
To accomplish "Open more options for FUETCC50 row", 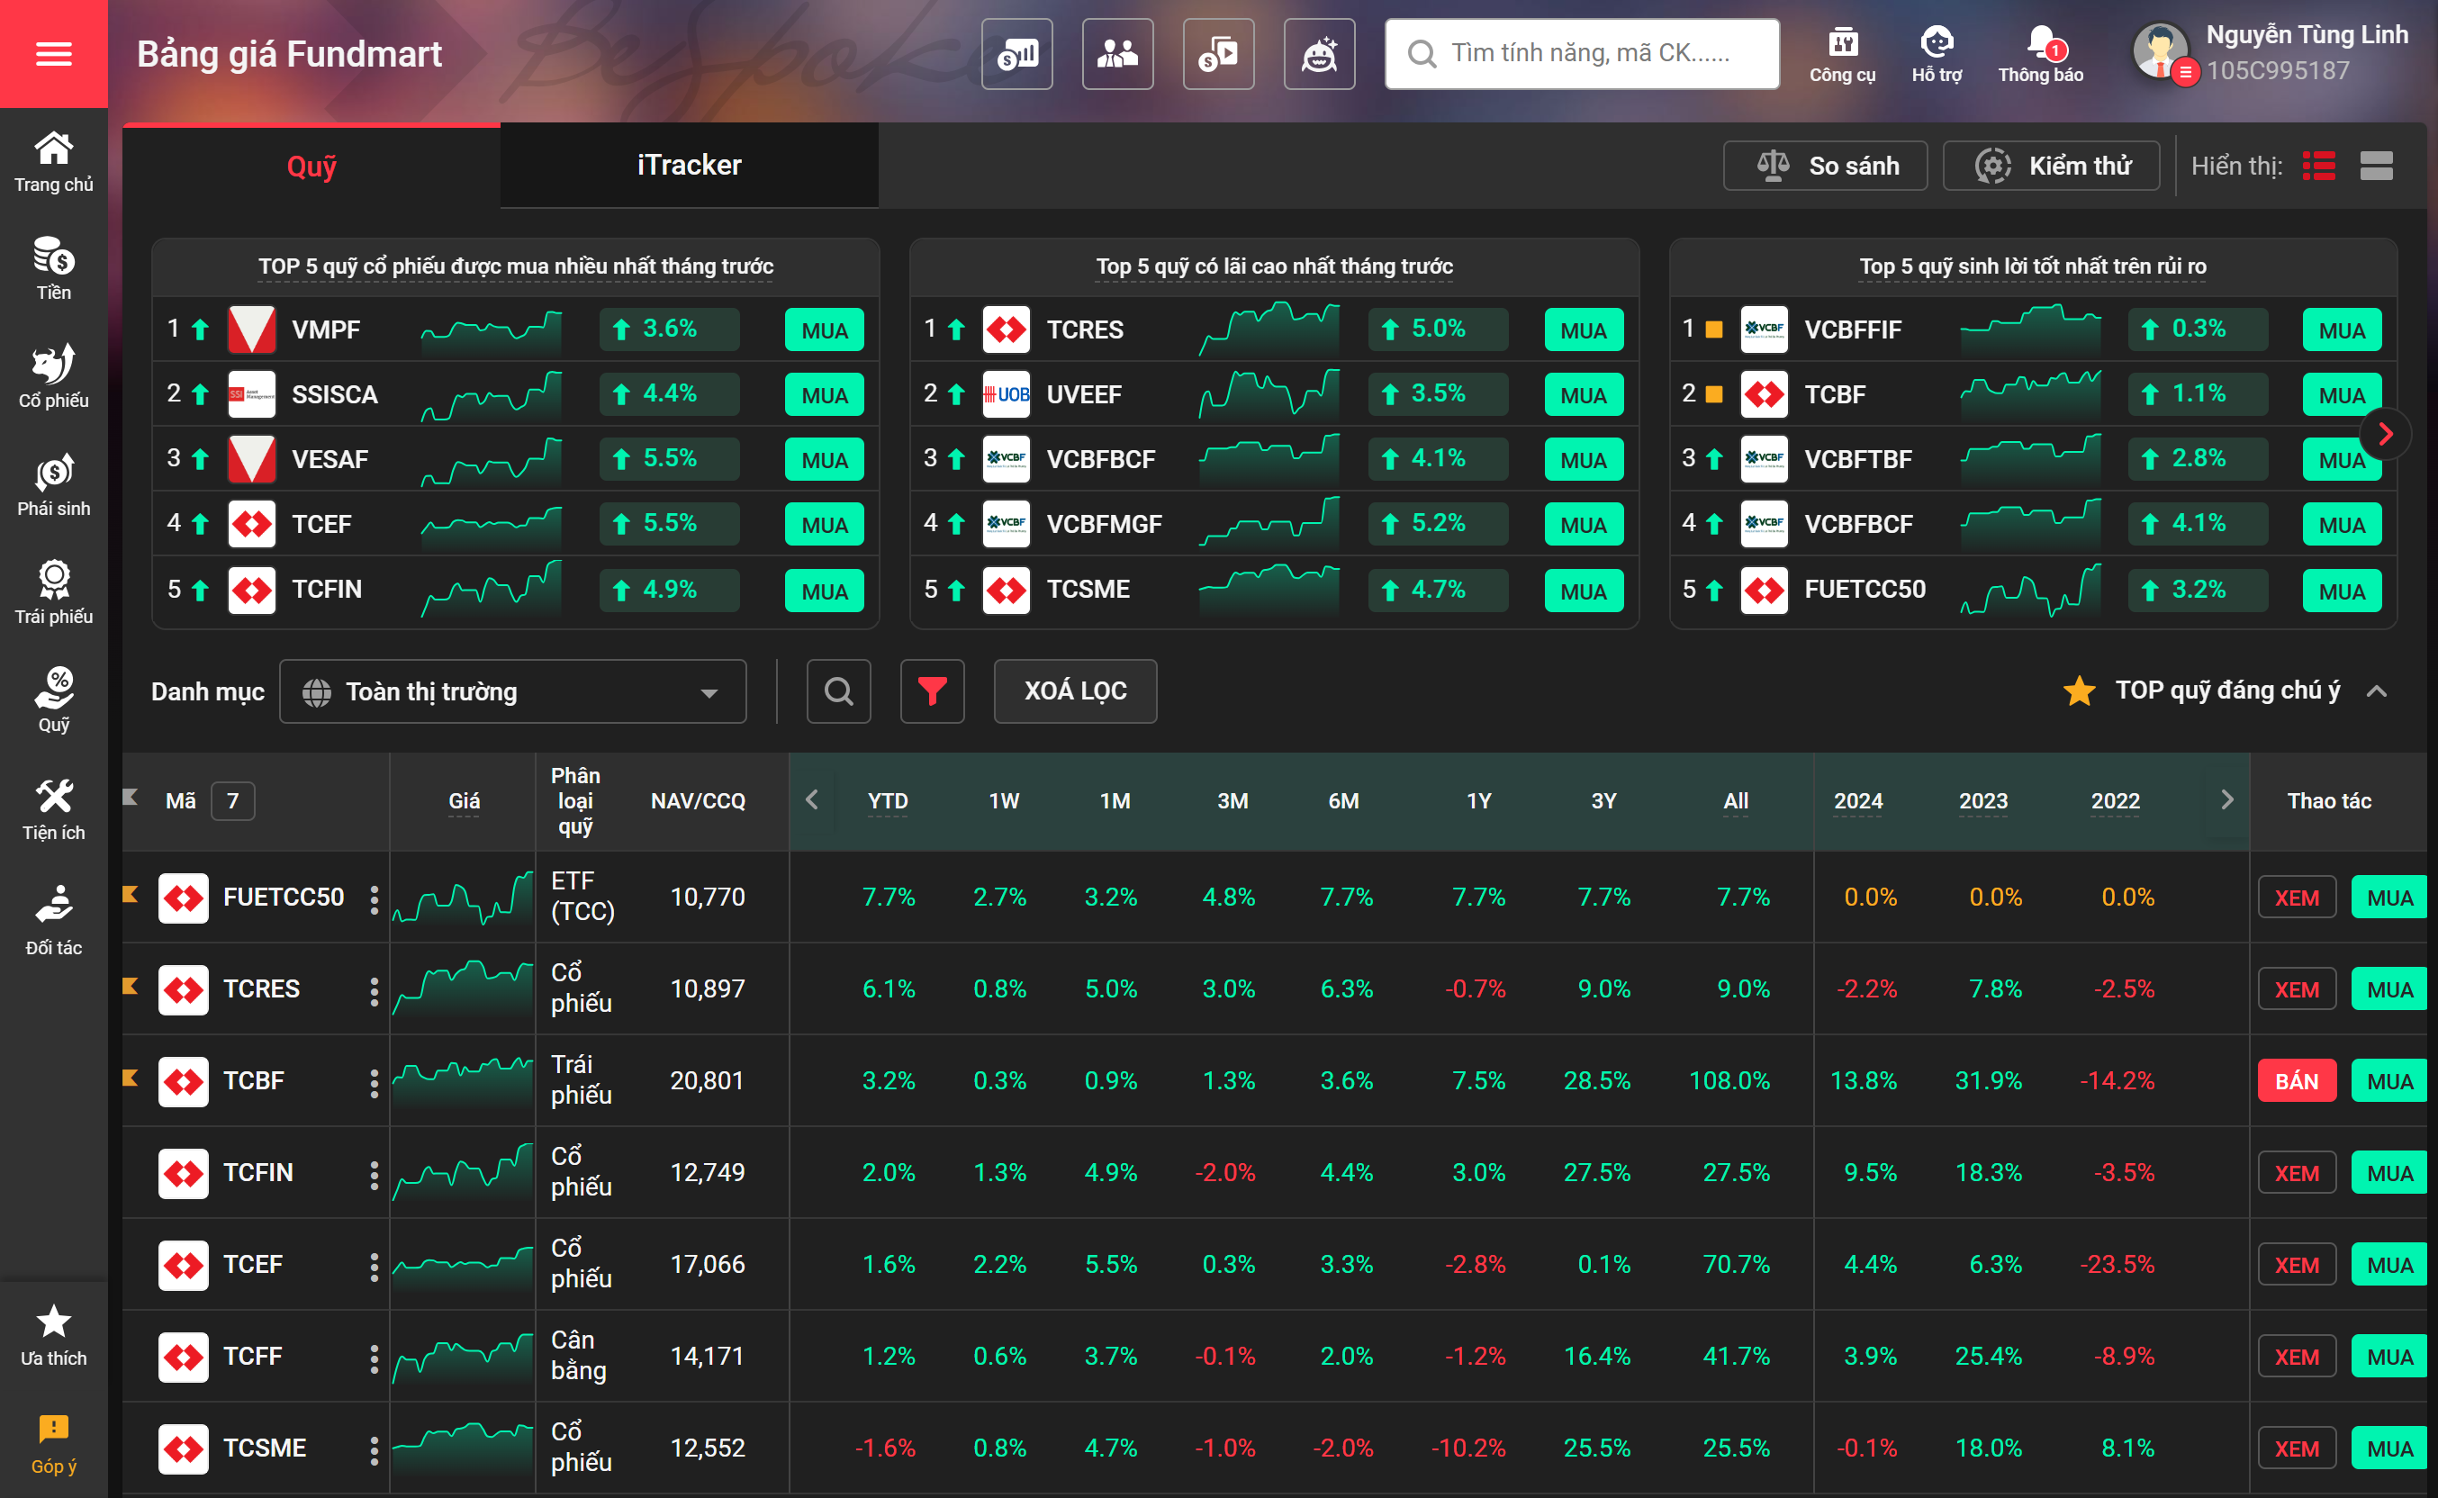I will click(x=374, y=898).
